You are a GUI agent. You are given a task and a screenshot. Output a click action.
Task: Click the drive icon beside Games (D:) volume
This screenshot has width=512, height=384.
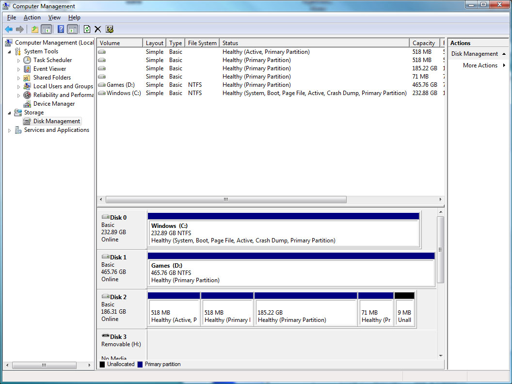coord(102,85)
